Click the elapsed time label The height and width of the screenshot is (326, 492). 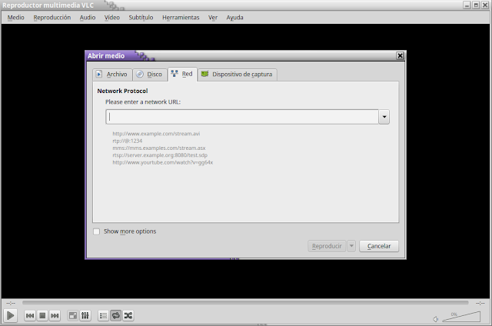(11, 303)
